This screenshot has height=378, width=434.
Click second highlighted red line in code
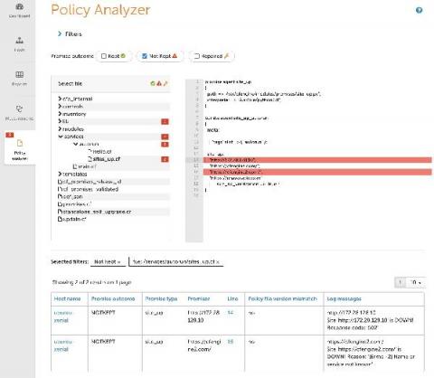tap(317, 172)
